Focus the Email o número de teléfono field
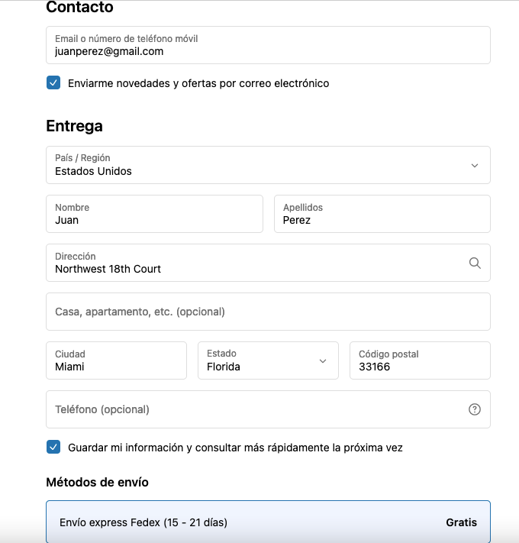 tap(268, 45)
